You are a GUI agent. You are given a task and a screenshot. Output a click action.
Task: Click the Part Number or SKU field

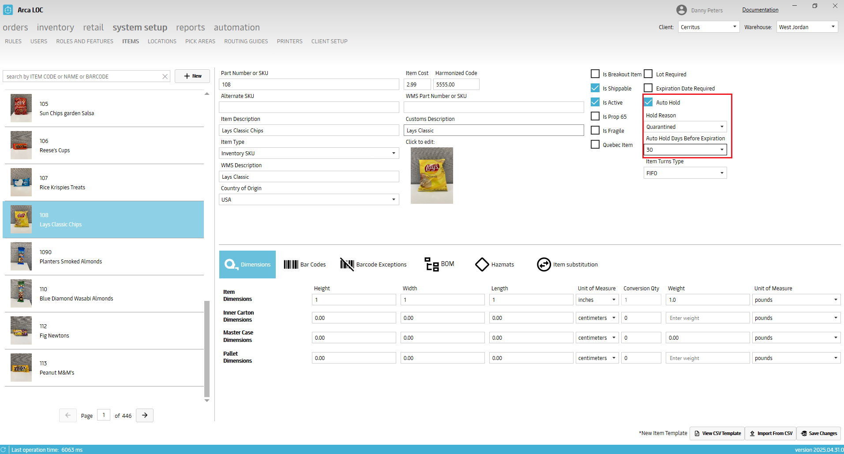pos(309,84)
